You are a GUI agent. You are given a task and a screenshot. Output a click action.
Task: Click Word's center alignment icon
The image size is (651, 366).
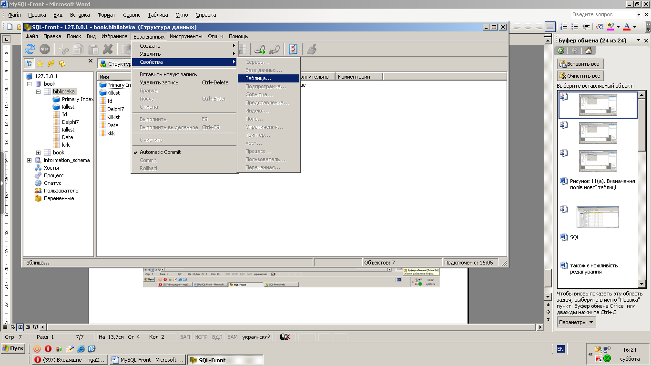(x=528, y=27)
